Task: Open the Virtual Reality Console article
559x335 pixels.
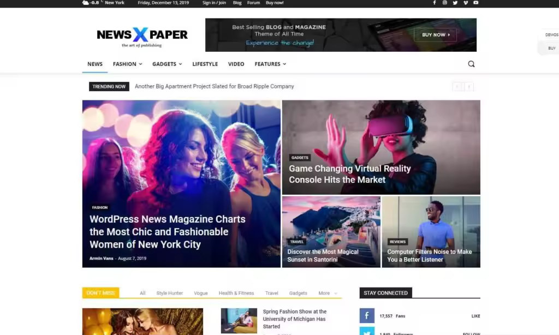Action: [x=350, y=174]
